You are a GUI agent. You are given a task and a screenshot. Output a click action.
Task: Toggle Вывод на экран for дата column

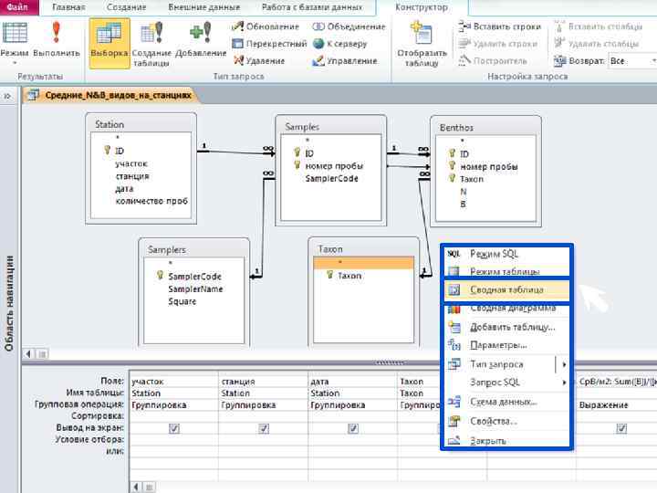tap(353, 428)
